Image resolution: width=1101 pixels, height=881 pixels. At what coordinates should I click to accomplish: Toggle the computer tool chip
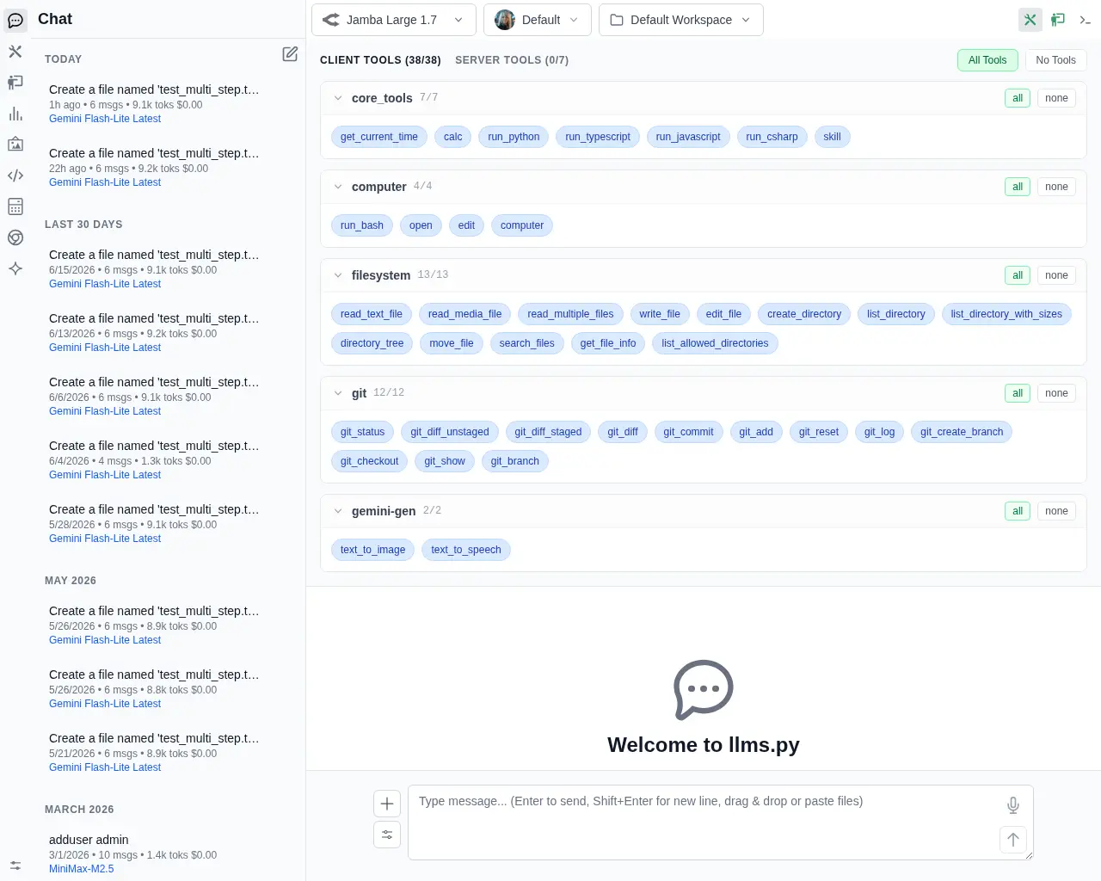tap(522, 225)
